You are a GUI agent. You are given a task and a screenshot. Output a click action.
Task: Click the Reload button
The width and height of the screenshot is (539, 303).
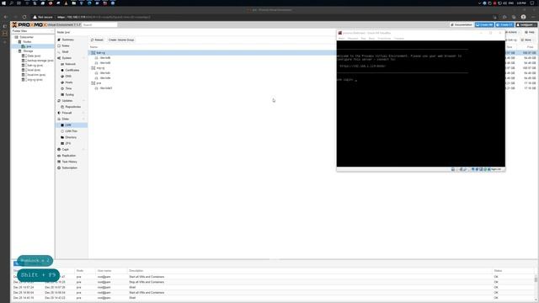point(97,40)
